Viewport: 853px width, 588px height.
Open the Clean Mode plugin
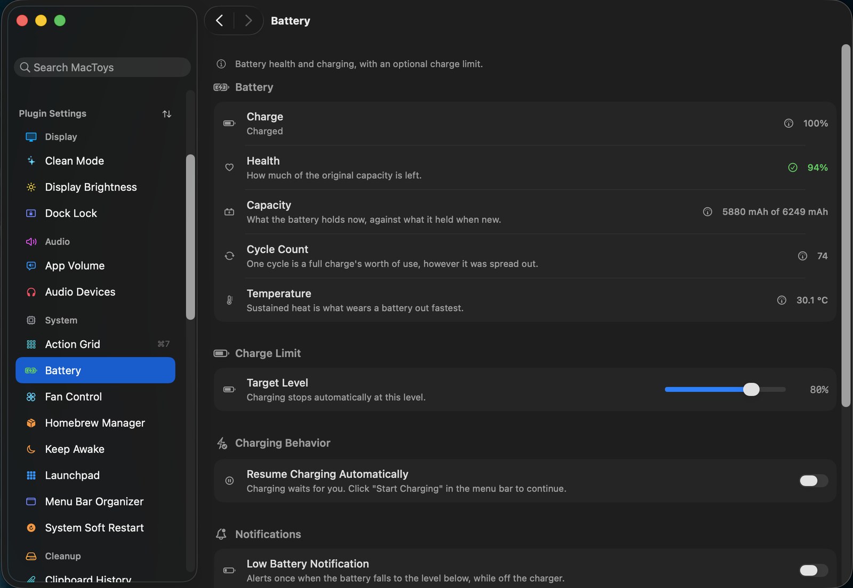[x=95, y=161]
